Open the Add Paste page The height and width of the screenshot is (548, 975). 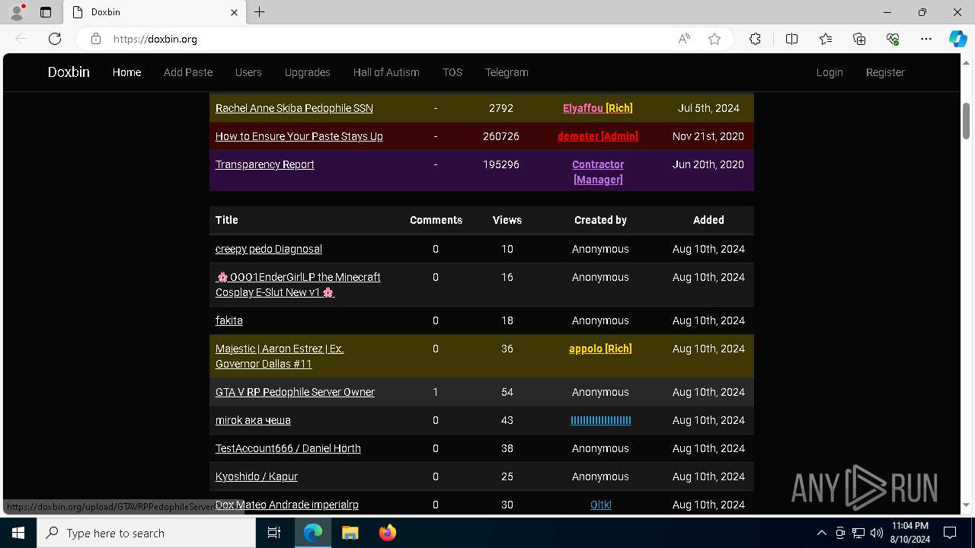(x=188, y=72)
